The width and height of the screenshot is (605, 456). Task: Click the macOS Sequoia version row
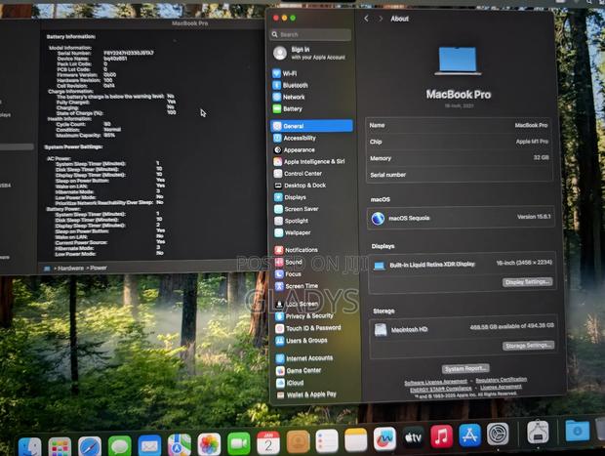462,218
